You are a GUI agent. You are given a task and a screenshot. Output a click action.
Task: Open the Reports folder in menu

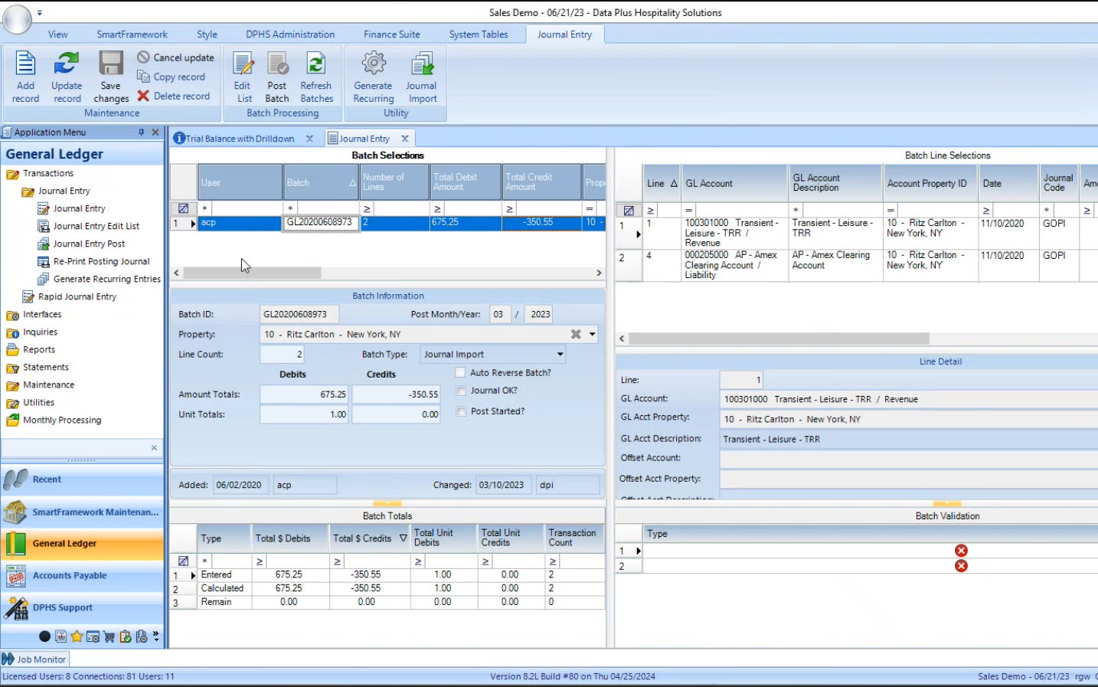[38, 350]
